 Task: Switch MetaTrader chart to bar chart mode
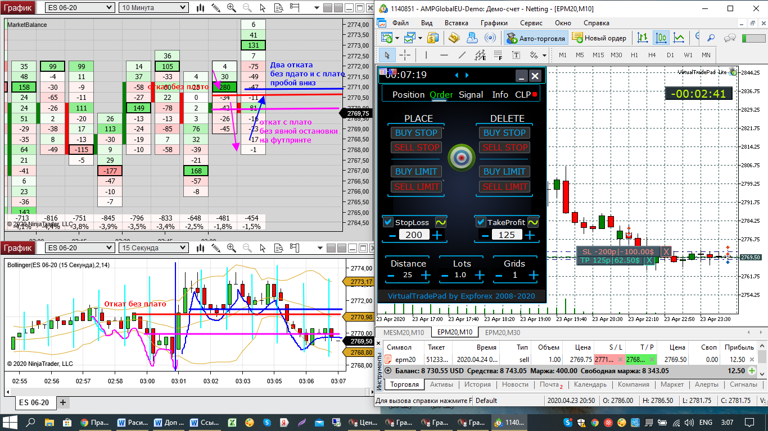643,38
